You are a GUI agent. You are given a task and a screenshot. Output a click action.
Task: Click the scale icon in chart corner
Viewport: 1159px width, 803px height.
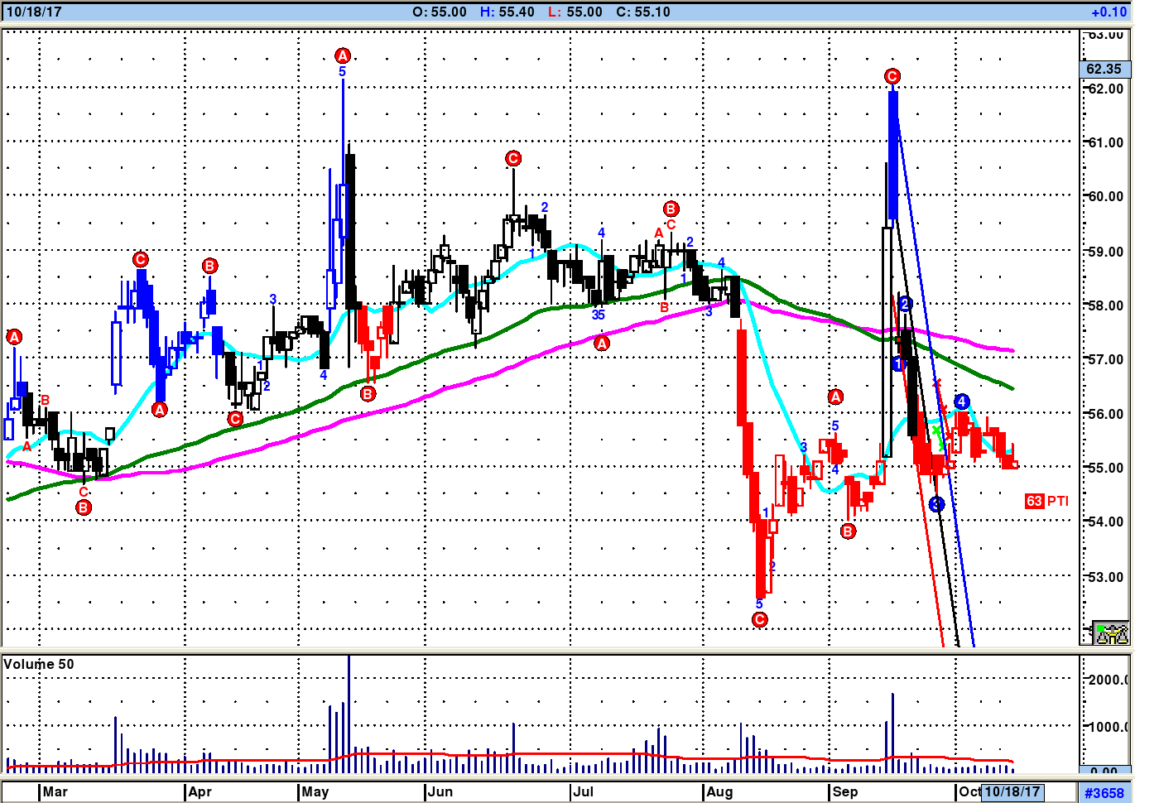coord(1110,633)
